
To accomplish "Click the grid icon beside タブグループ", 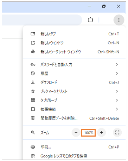I will click(x=33, y=100).
